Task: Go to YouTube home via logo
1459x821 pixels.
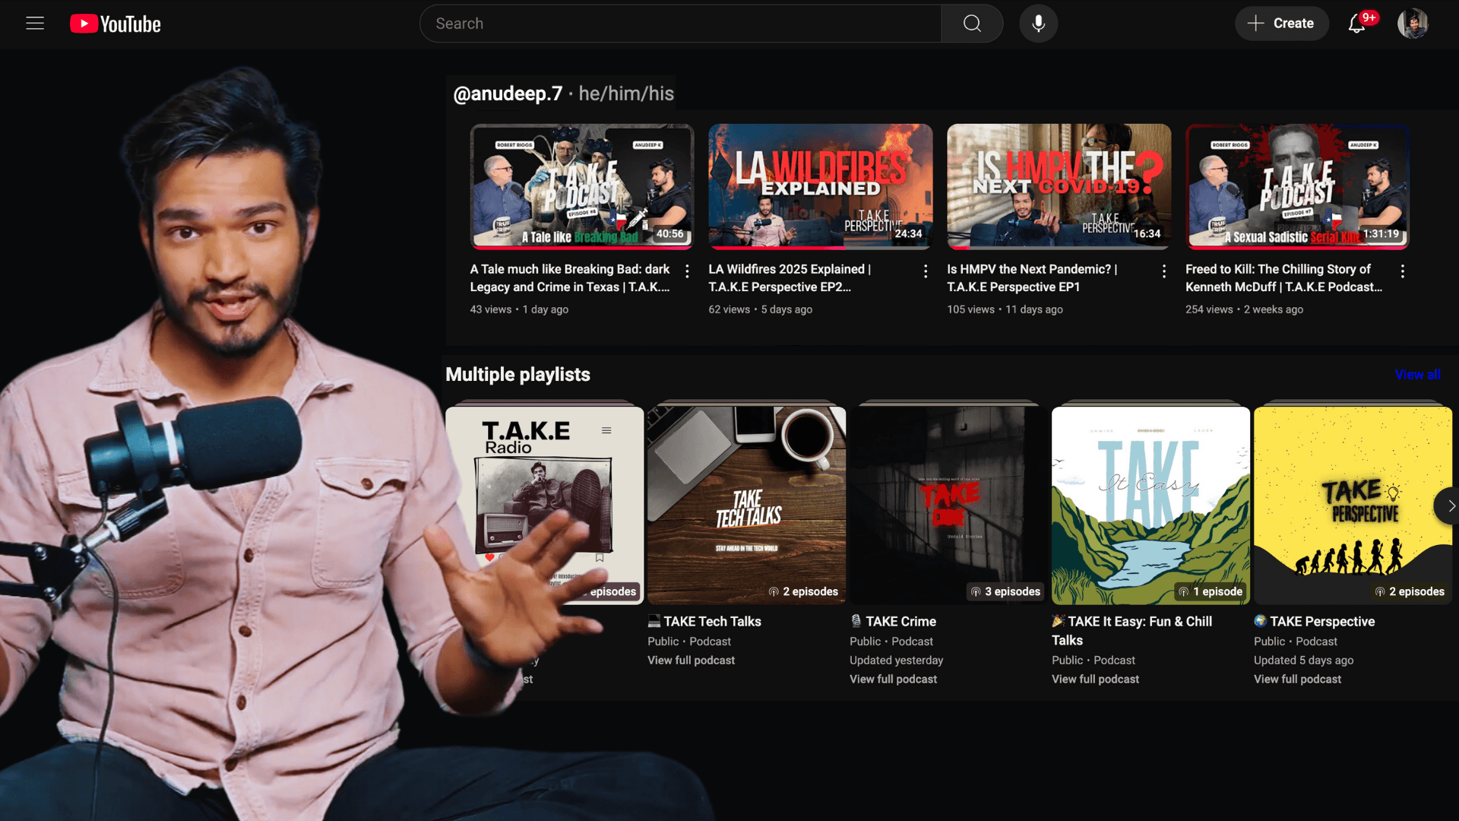Action: (x=116, y=24)
